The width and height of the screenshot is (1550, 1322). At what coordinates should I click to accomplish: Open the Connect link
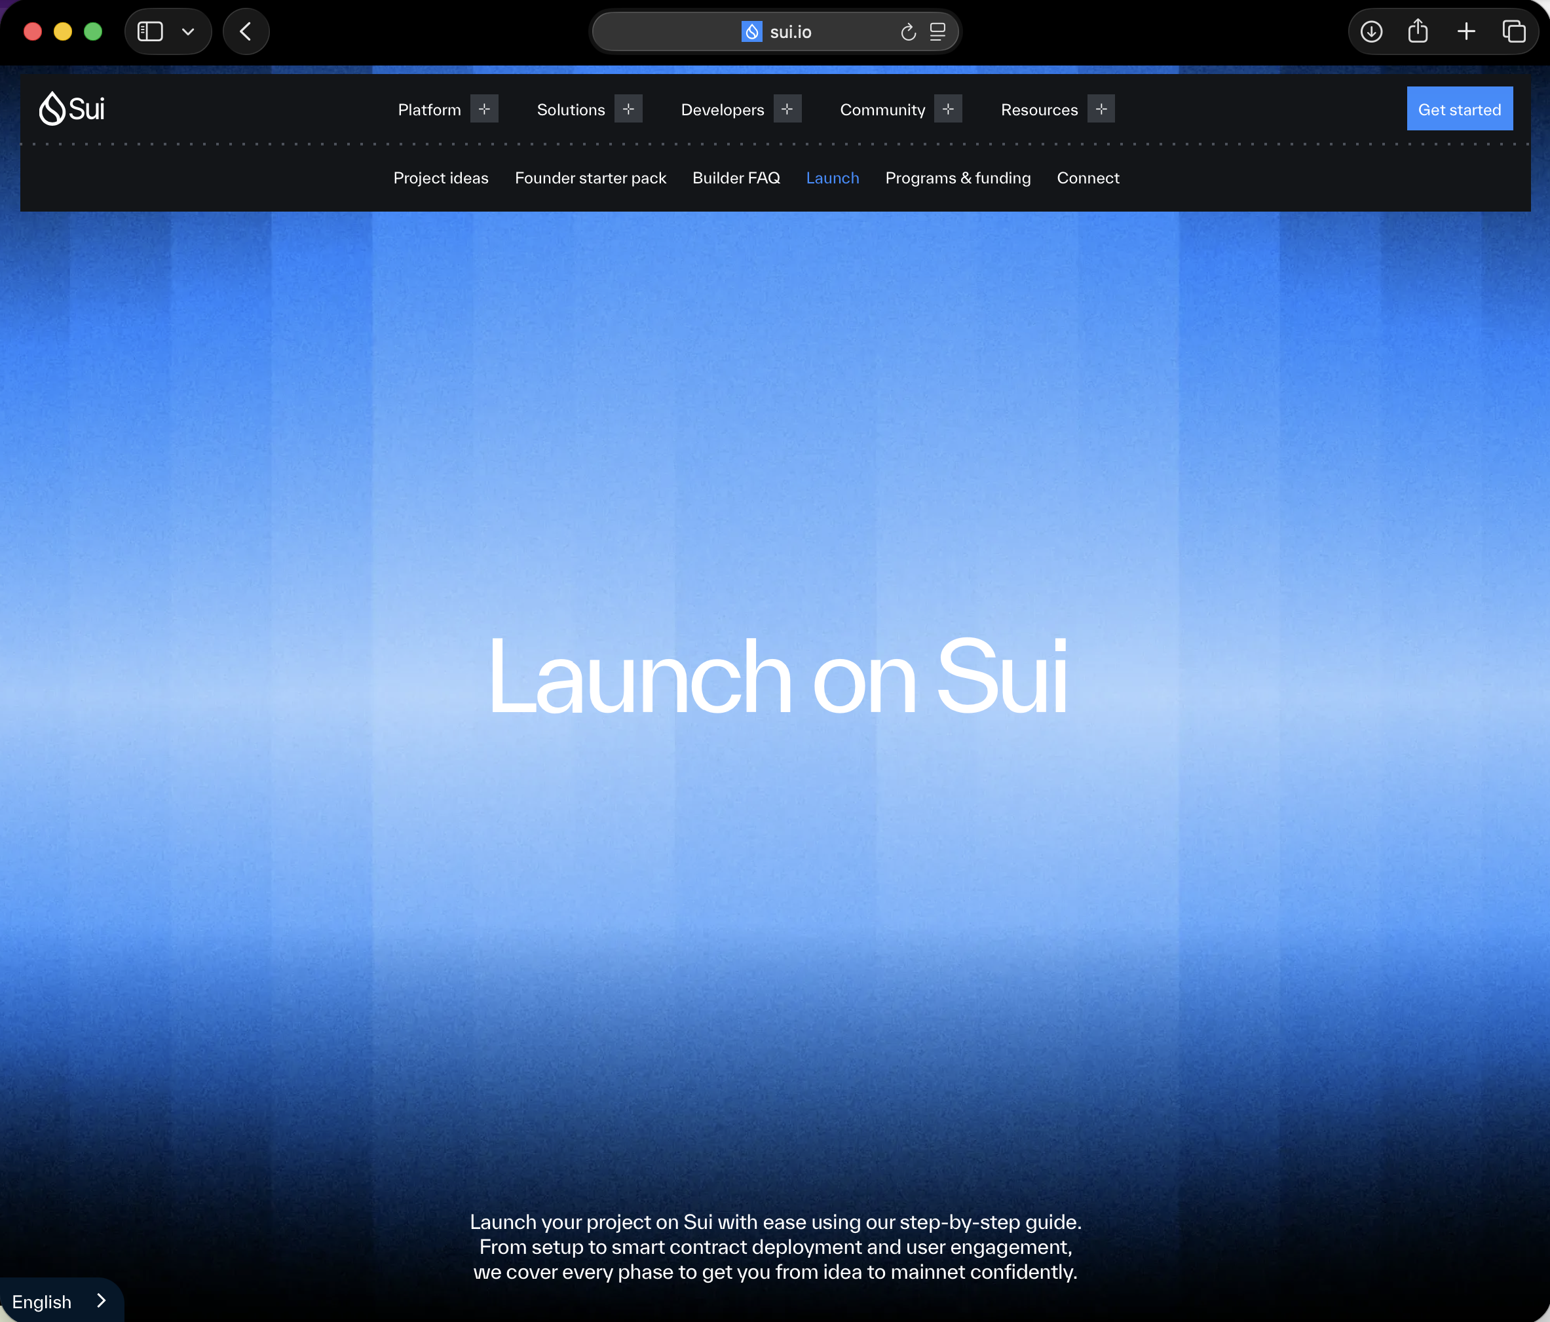pyautogui.click(x=1087, y=178)
